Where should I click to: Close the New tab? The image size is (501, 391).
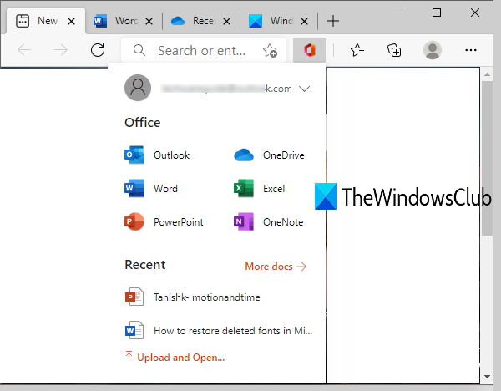71,22
